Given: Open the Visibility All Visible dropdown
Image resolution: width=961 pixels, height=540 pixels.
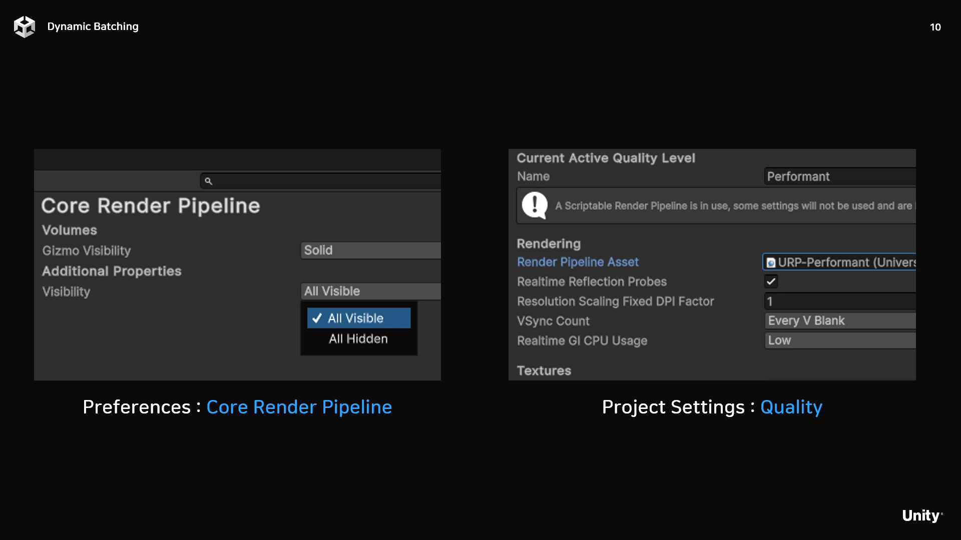Looking at the screenshot, I should pos(370,291).
